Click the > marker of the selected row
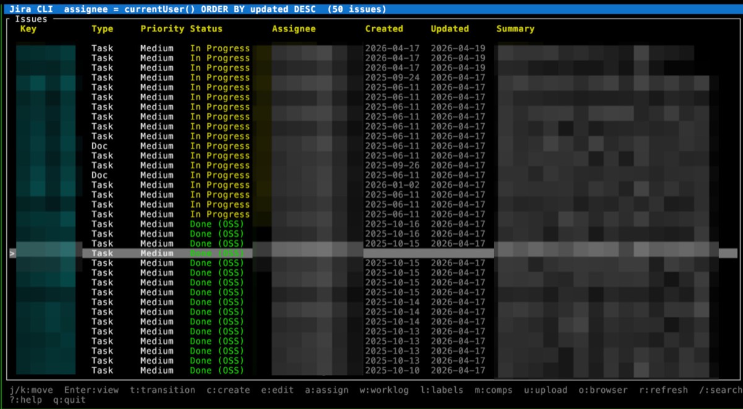Screen dimensions: 743x409 (x=12, y=253)
